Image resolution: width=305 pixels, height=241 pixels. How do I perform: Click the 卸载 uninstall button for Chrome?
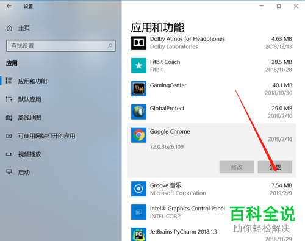(x=275, y=167)
